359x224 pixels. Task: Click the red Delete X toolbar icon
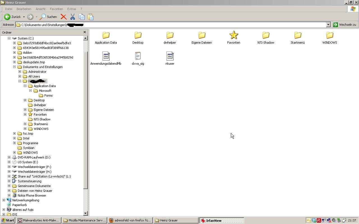(x=64, y=17)
